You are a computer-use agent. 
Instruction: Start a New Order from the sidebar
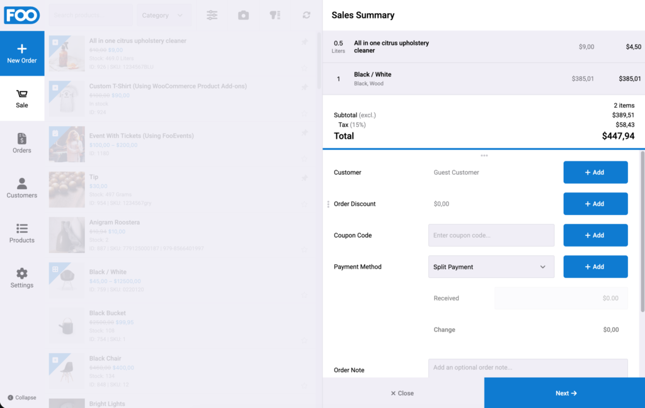click(22, 54)
